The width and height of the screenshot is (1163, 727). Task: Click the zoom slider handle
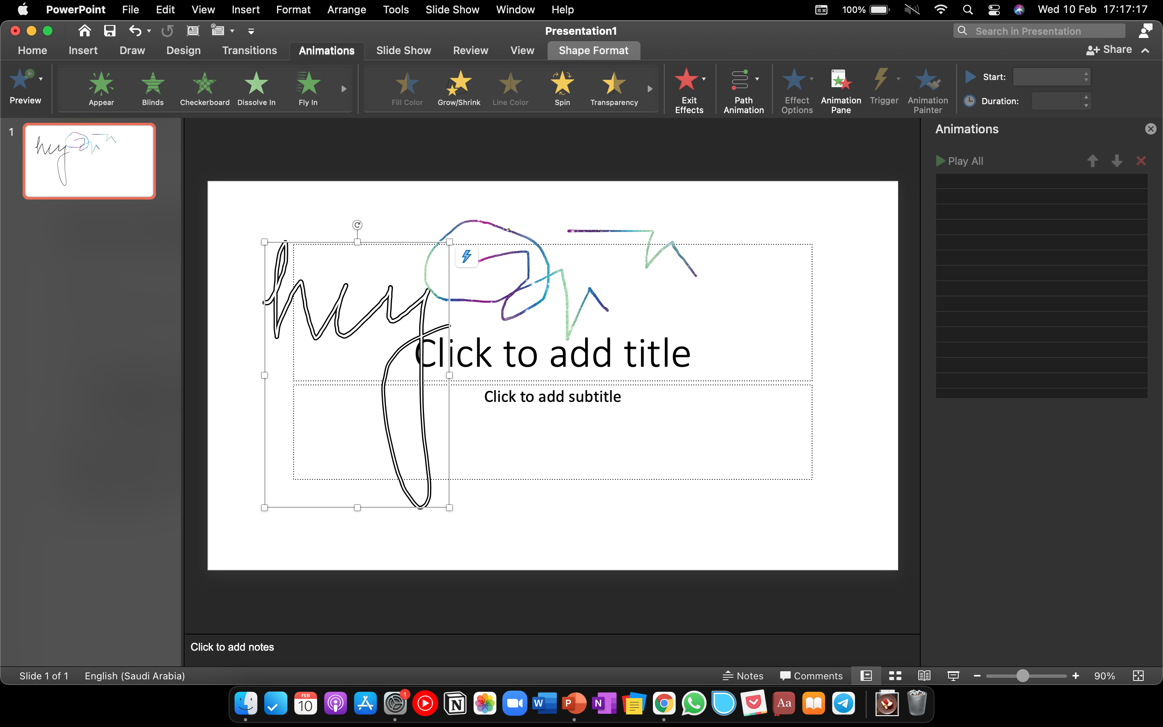tap(1022, 676)
